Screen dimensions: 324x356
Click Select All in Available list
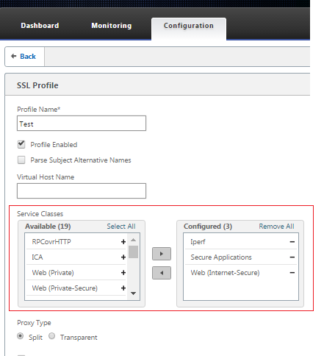(121, 227)
